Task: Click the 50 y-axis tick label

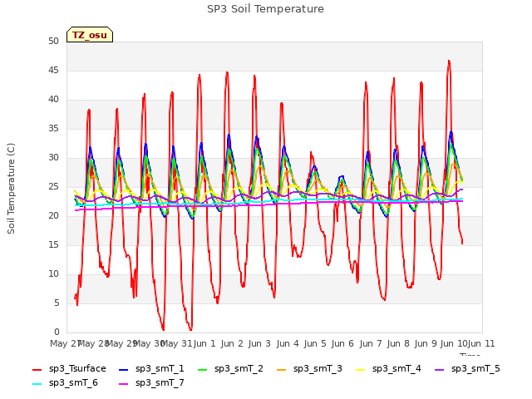Action: pos(53,42)
